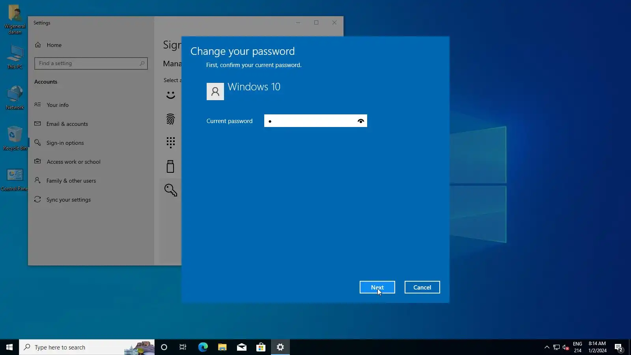Click the Family & other users person icon
The height and width of the screenshot is (355, 631).
pos(37,180)
